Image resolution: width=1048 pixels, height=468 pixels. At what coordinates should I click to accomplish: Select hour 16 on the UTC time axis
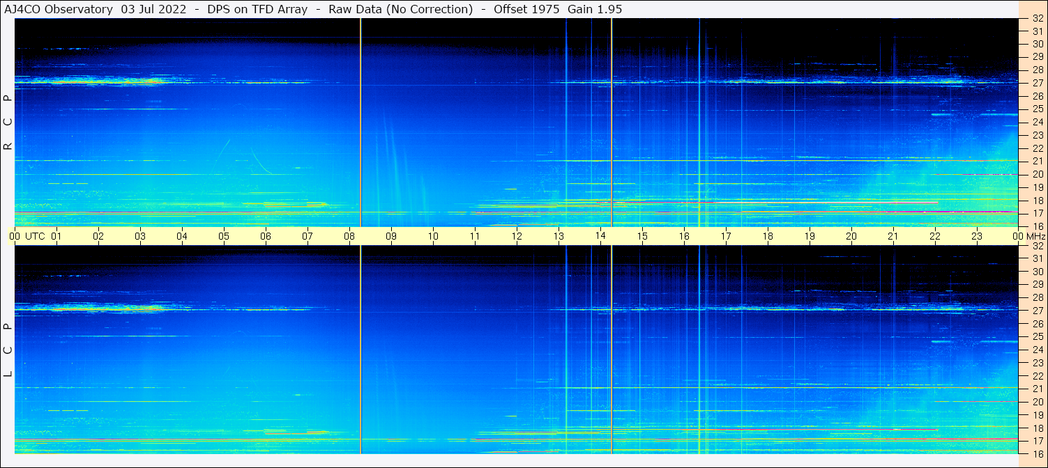684,236
